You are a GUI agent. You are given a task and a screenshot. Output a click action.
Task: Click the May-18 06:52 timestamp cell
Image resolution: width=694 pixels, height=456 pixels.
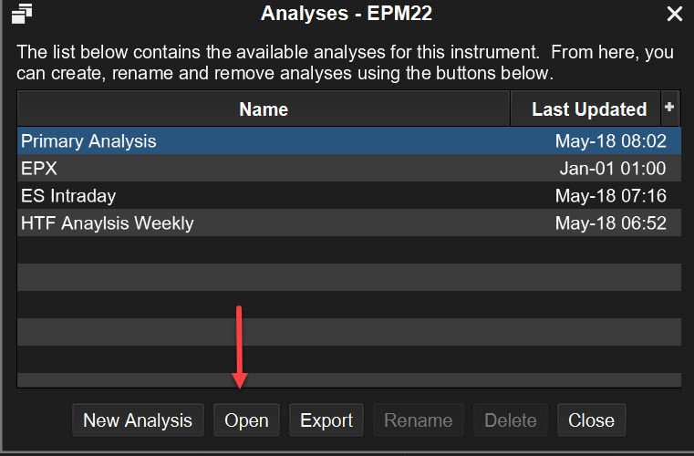point(610,223)
